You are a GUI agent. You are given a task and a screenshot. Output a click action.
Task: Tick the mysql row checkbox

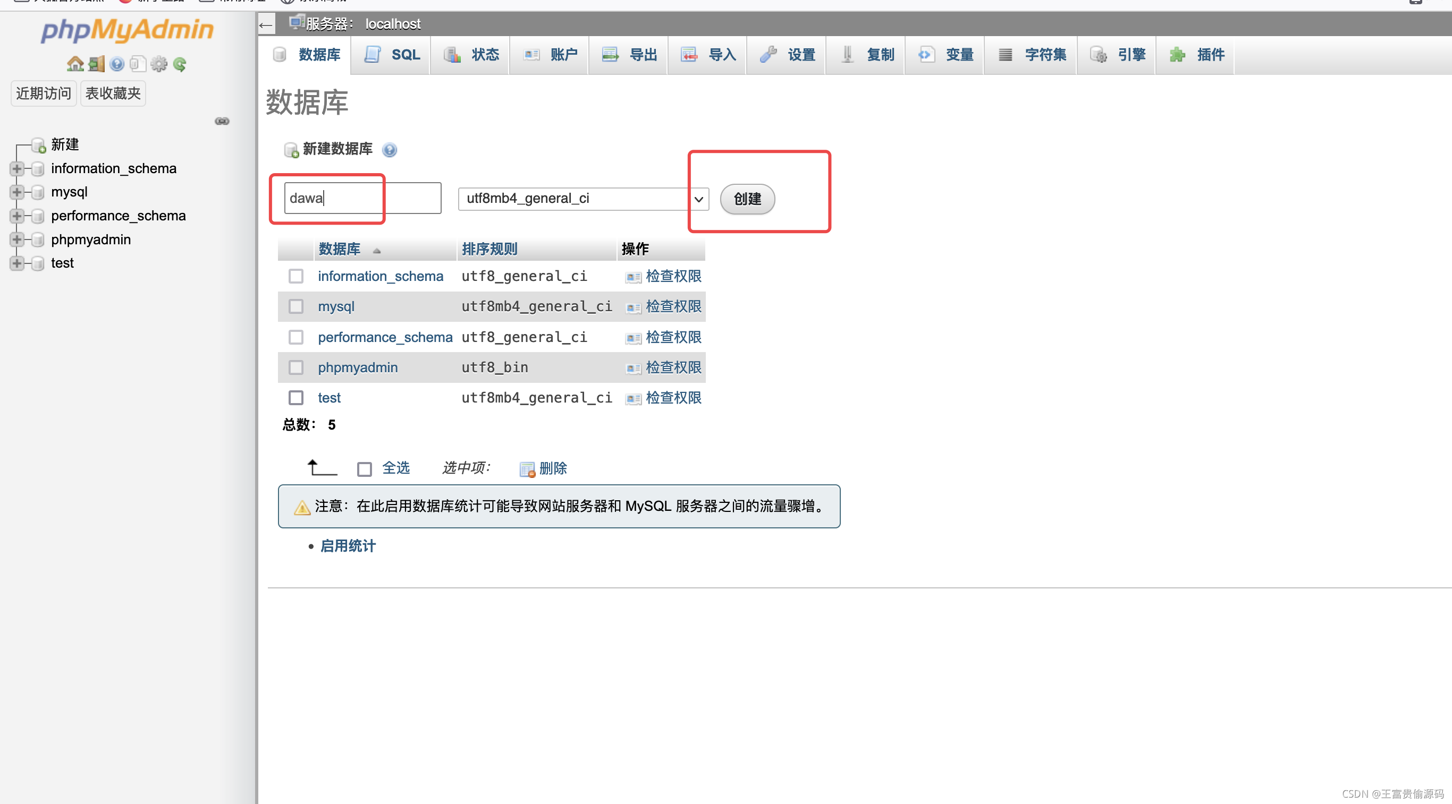point(296,306)
